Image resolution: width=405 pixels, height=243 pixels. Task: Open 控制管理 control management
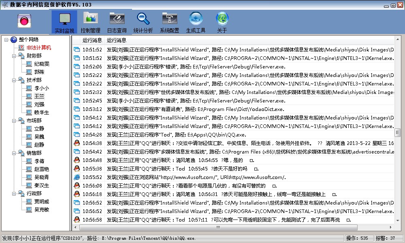click(x=90, y=22)
